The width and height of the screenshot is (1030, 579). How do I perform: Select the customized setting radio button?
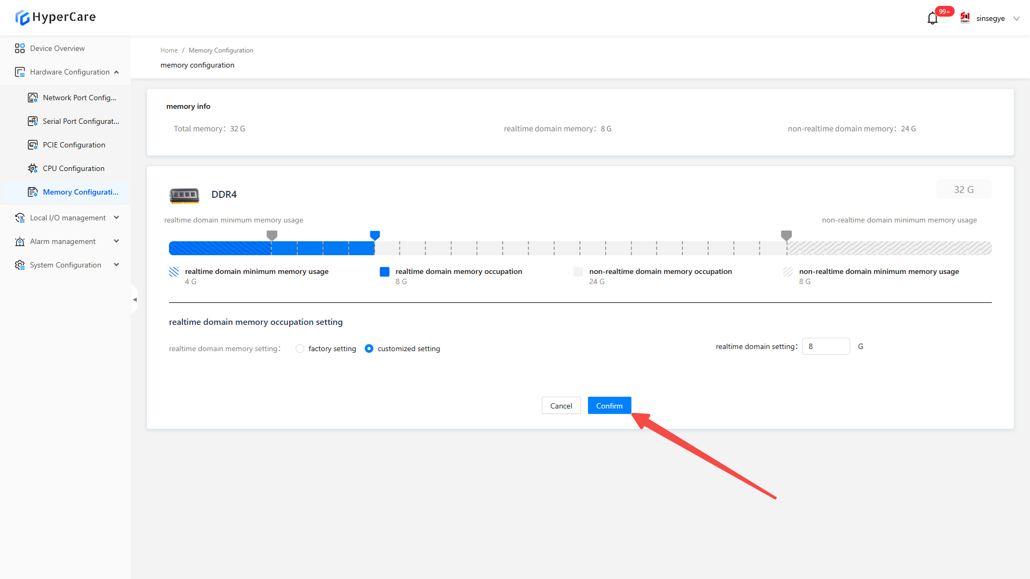369,348
